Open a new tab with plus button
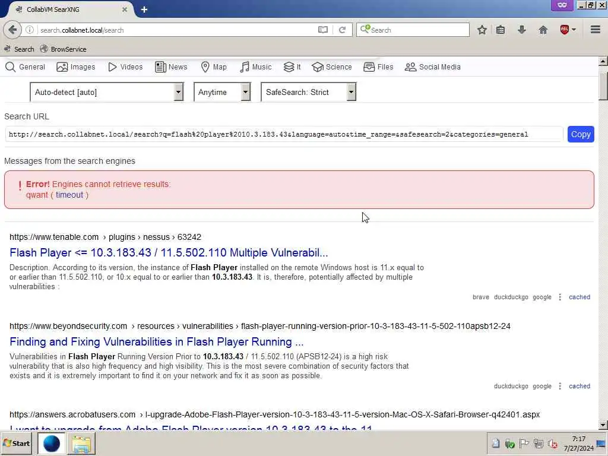 144,9
